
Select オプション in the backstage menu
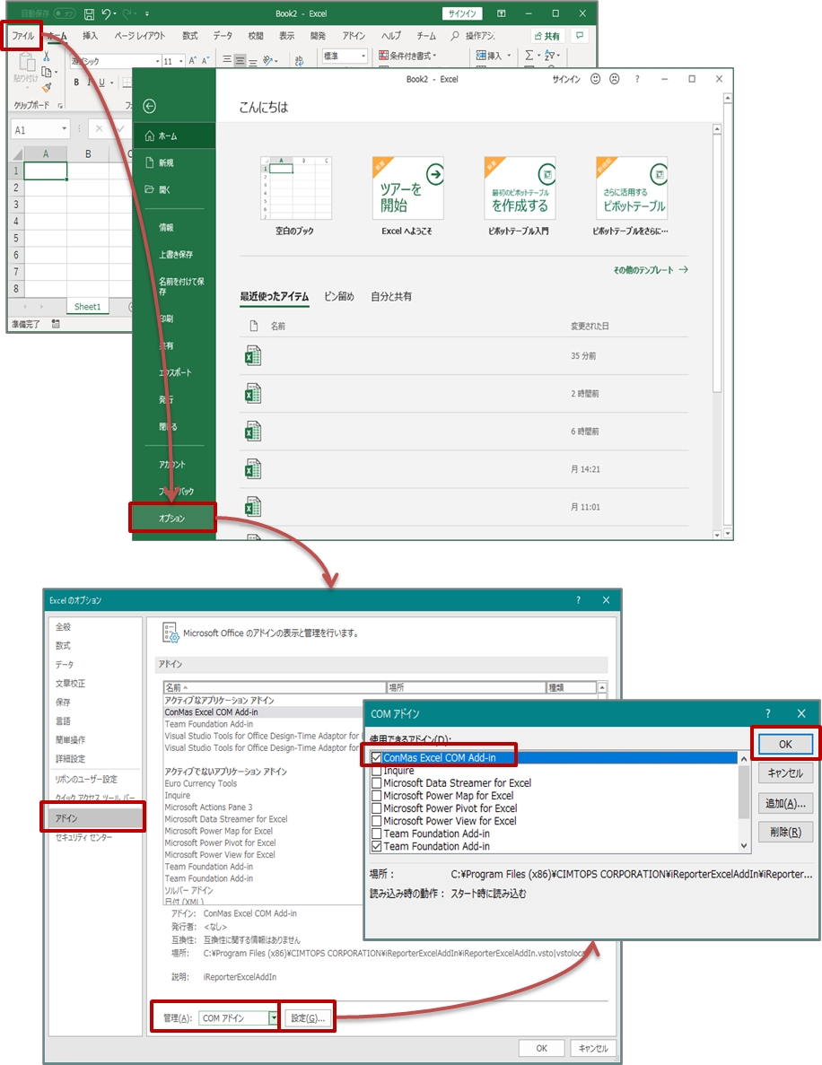tap(173, 519)
